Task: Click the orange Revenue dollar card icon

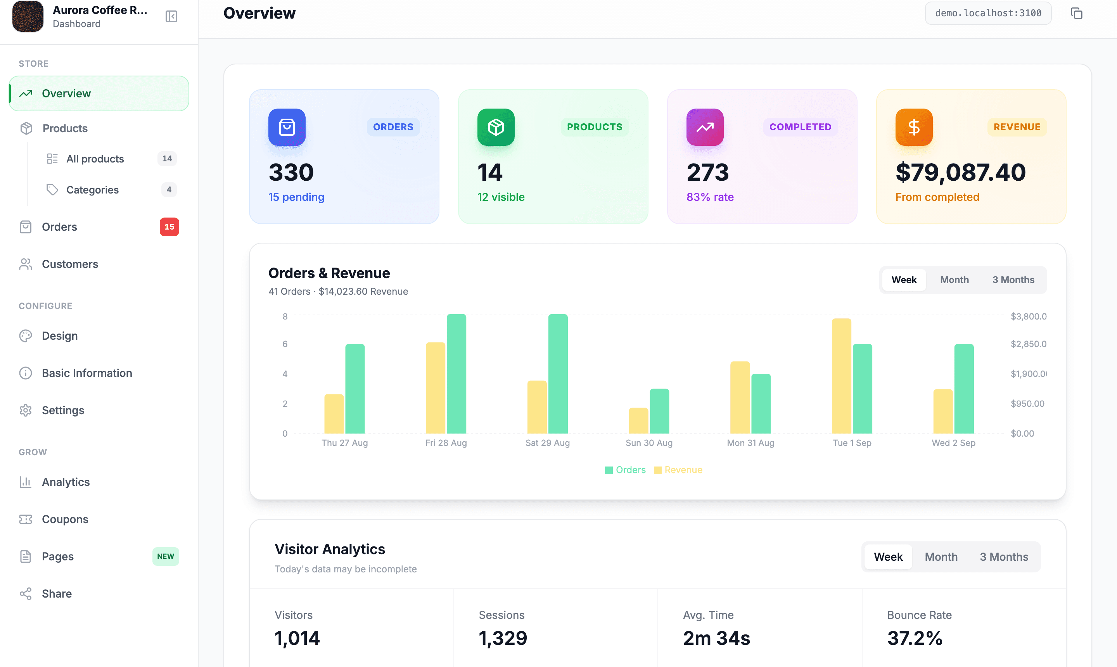Action: [x=914, y=127]
